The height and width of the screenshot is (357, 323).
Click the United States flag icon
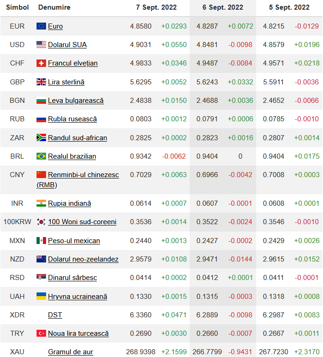coord(41,45)
